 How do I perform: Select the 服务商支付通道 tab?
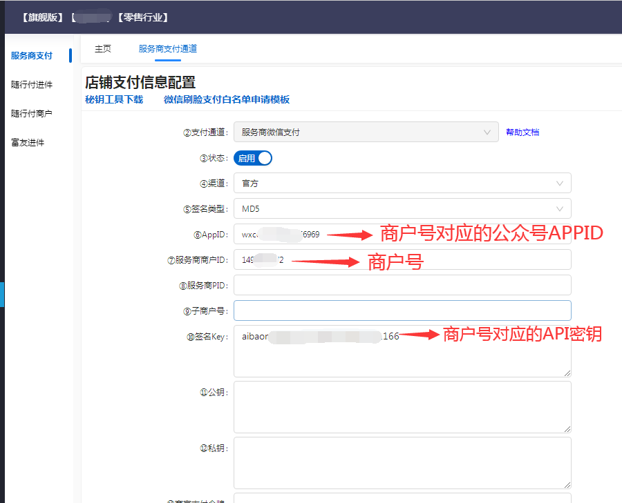point(167,49)
